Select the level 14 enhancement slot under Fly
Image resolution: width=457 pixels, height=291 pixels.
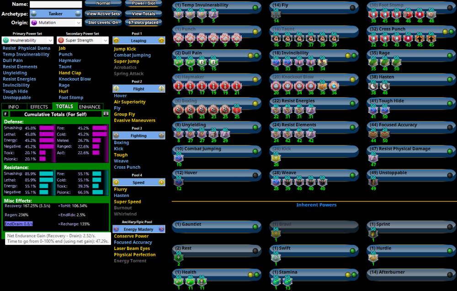276,15
